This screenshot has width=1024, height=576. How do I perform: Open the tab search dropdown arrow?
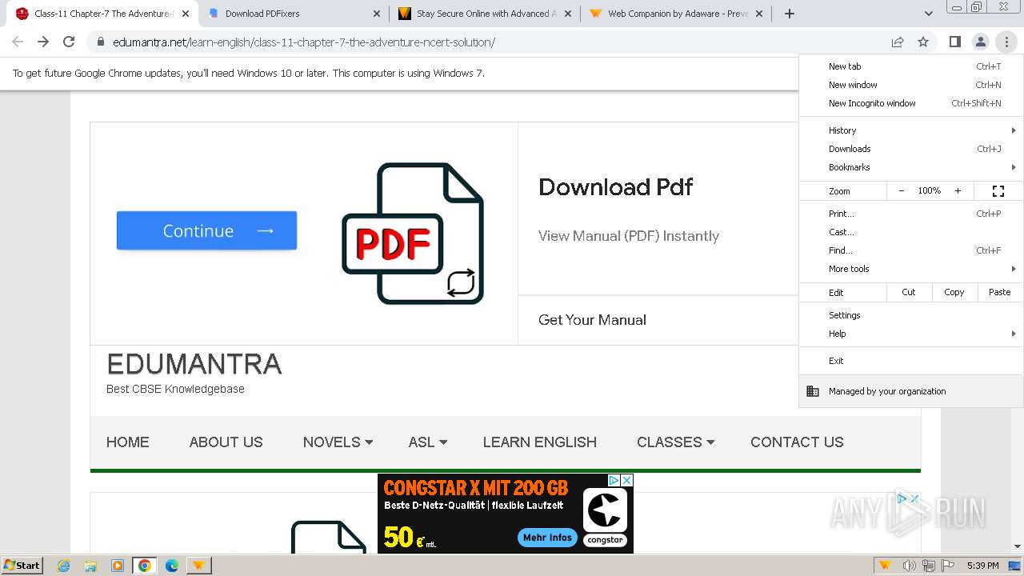pos(928,14)
